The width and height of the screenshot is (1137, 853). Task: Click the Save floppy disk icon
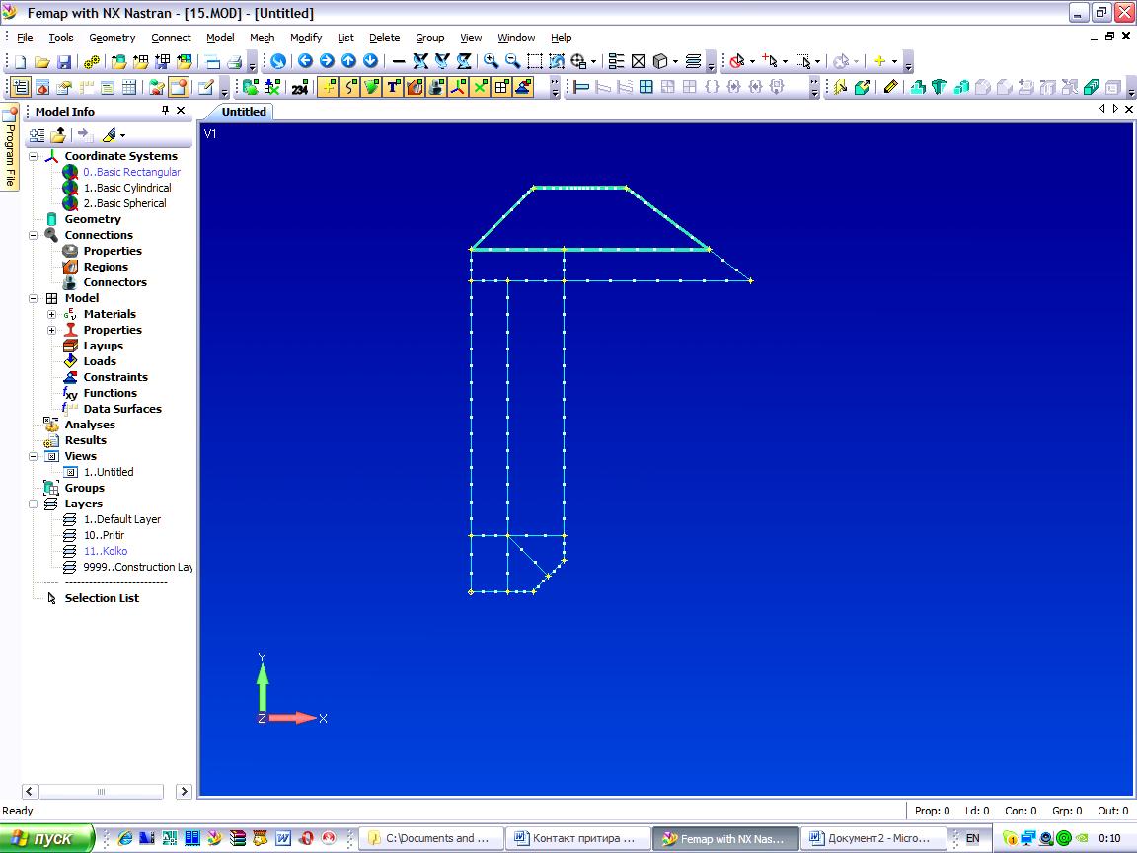point(64,61)
